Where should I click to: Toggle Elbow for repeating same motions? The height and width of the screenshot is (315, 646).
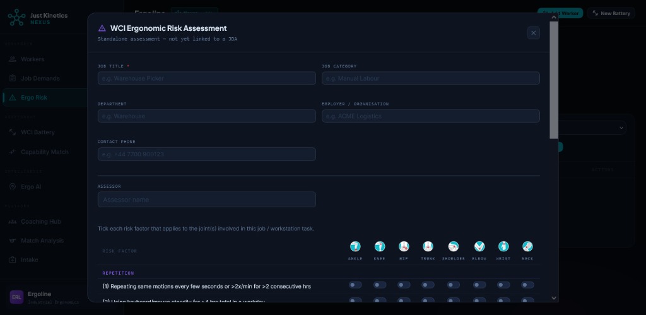click(479, 285)
